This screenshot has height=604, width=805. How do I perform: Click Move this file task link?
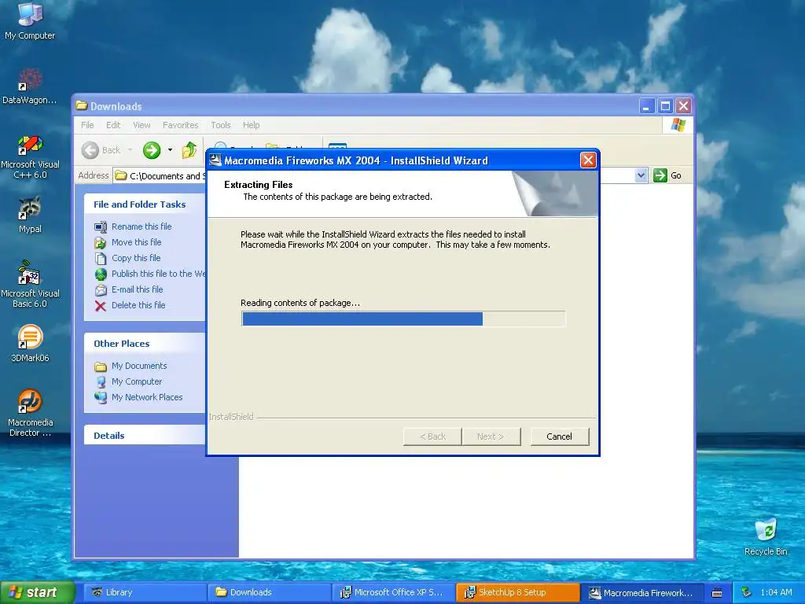(x=137, y=242)
